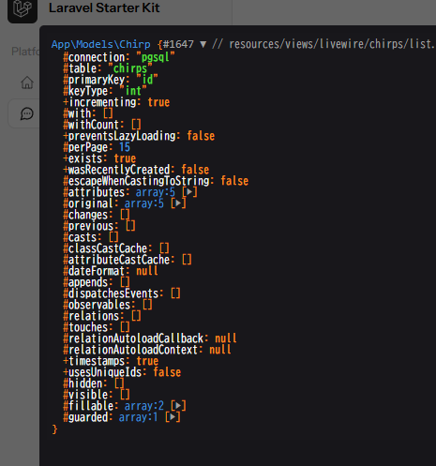Click the #touches property name
The height and width of the screenshot is (466, 436).
click(85, 327)
